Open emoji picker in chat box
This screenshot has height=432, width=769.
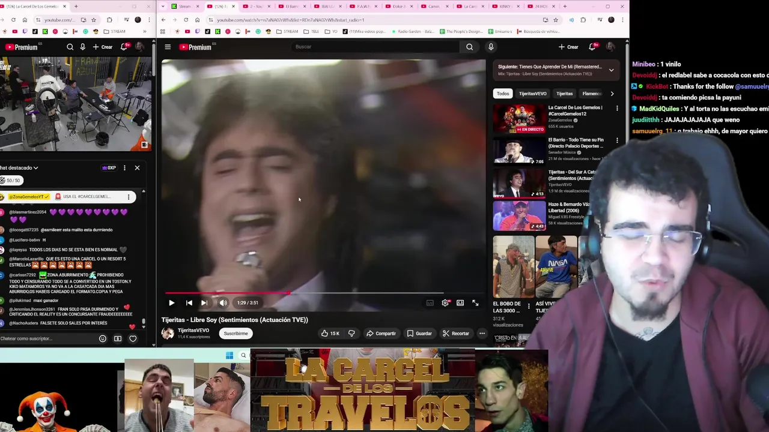point(103,339)
